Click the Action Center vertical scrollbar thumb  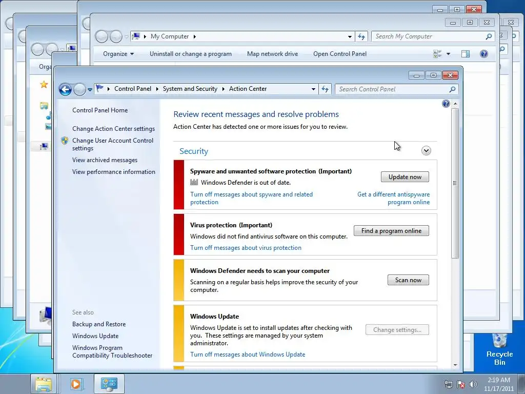[x=455, y=183]
